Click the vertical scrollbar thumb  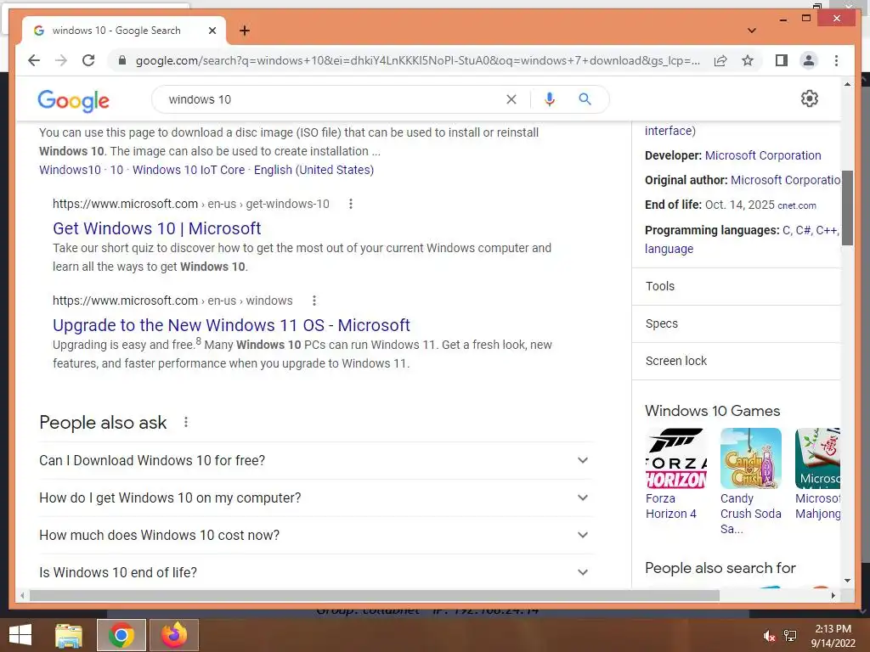847,208
